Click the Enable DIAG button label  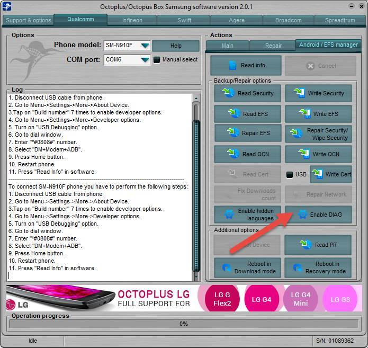coord(326,215)
